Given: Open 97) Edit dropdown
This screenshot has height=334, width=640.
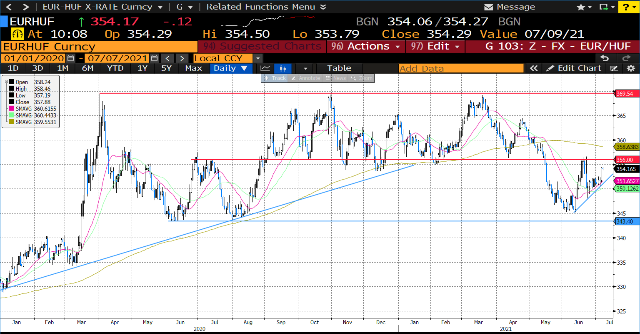Looking at the screenshot, I should point(435,46).
